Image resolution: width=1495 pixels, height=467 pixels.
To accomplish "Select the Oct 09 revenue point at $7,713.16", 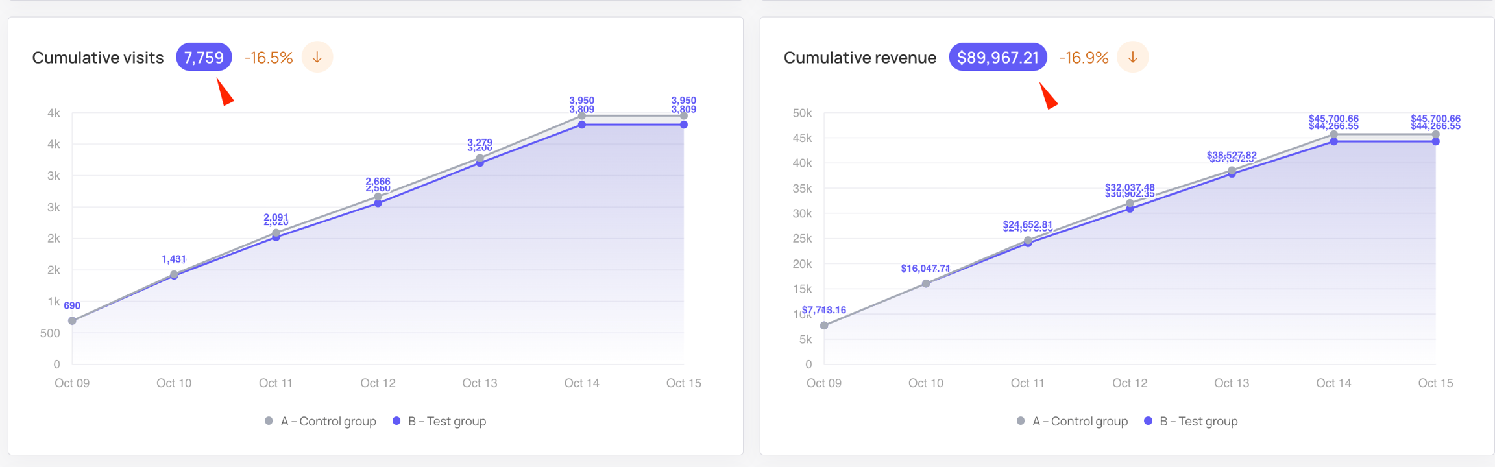I will [x=824, y=326].
